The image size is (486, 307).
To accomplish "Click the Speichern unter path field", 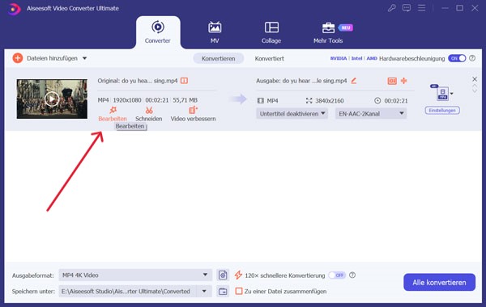I will point(128,291).
